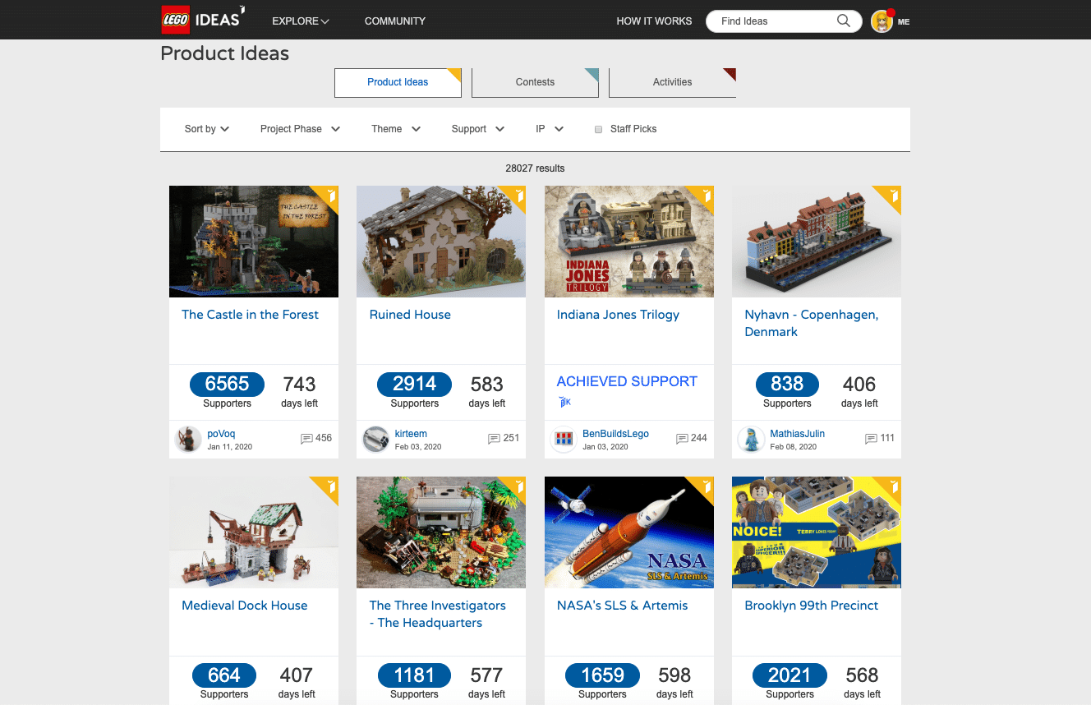Viewport: 1091px width, 705px height.
Task: Open NASA's SLS & Artemis title link
Action: (x=622, y=606)
